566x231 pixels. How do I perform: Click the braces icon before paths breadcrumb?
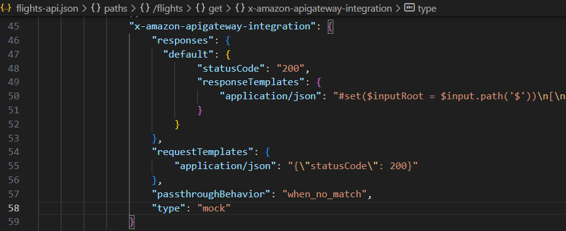click(x=96, y=9)
